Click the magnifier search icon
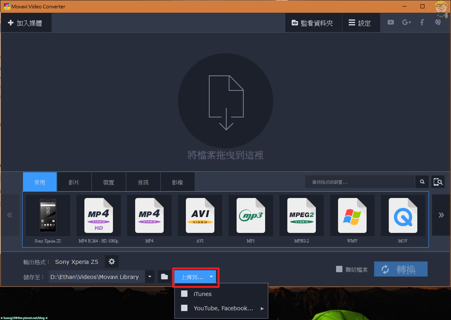The height and width of the screenshot is (320, 451). tap(422, 182)
